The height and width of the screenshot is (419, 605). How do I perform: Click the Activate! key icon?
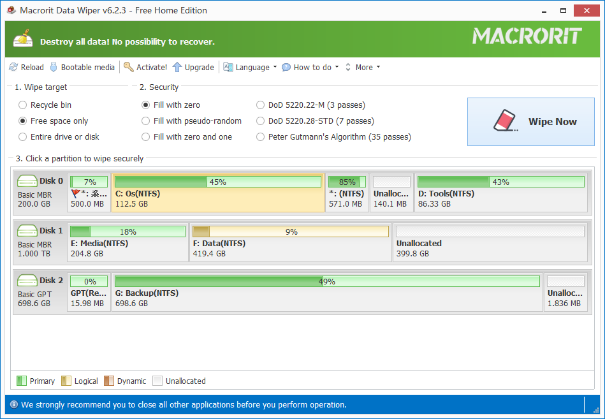128,66
